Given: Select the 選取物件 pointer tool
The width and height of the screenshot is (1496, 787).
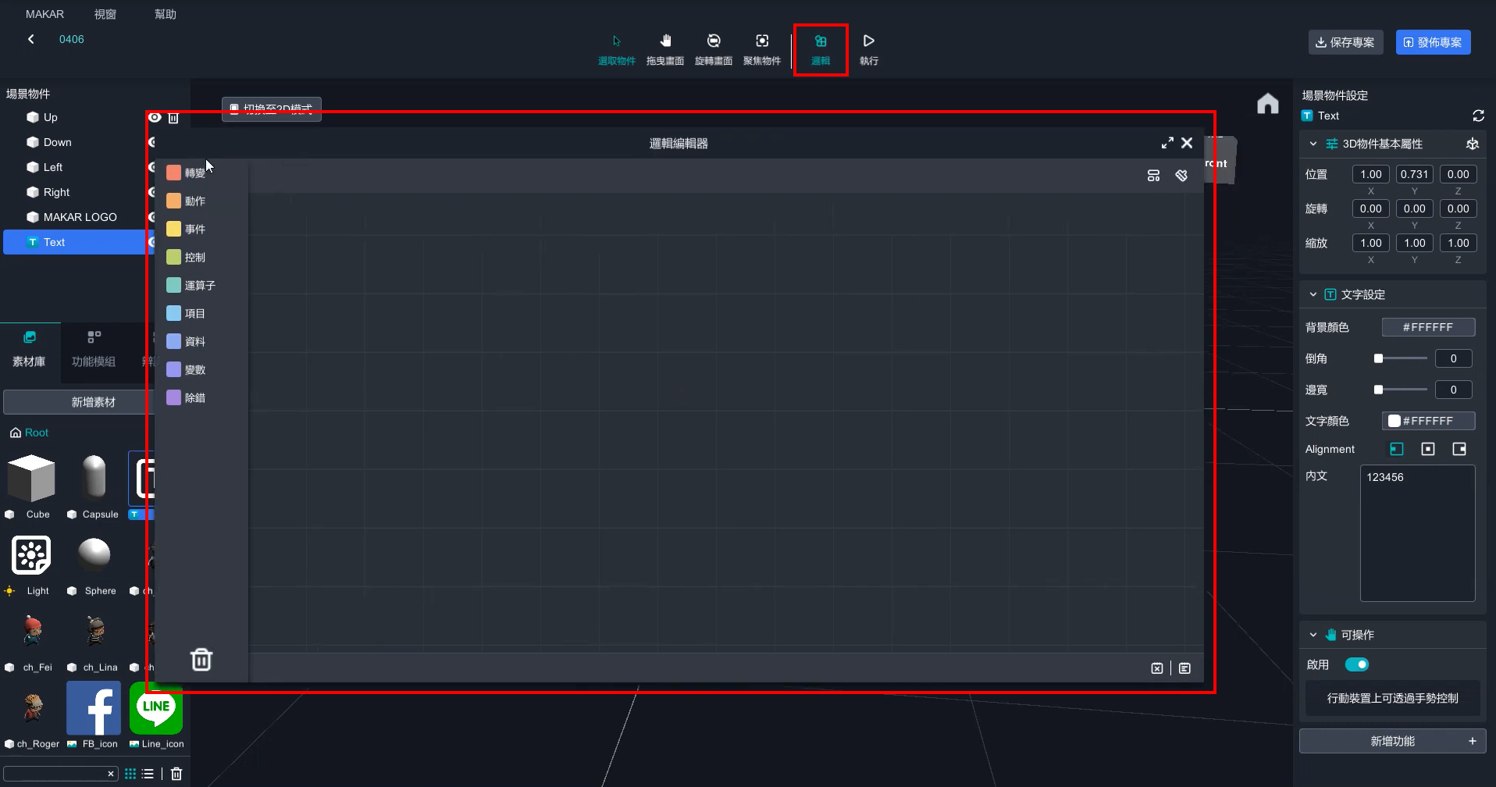Looking at the screenshot, I should (x=617, y=50).
